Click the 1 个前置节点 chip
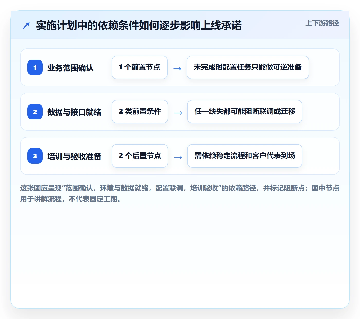 (140, 67)
